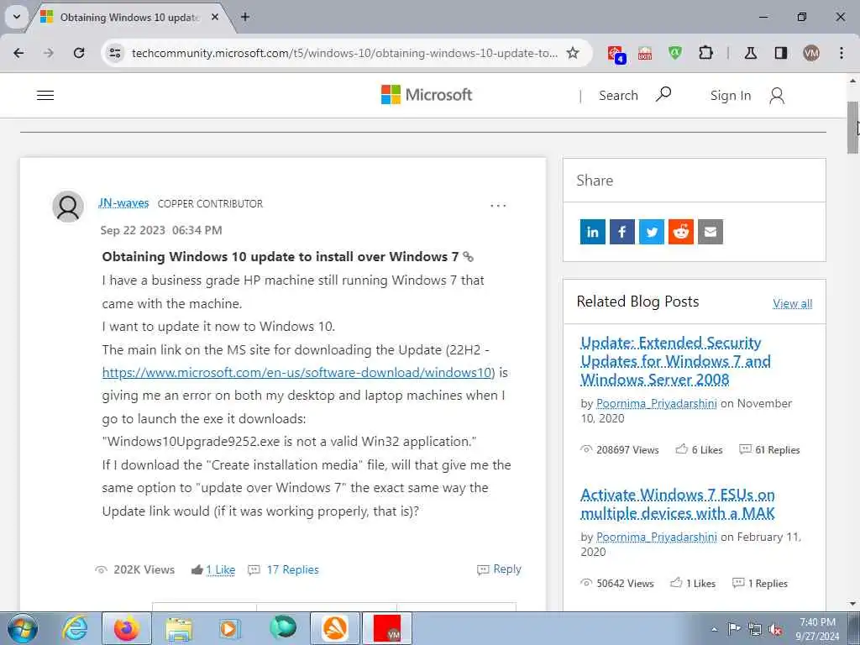The height and width of the screenshot is (645, 860).
Task: Click JN-waves user avatar
Action: 68,207
